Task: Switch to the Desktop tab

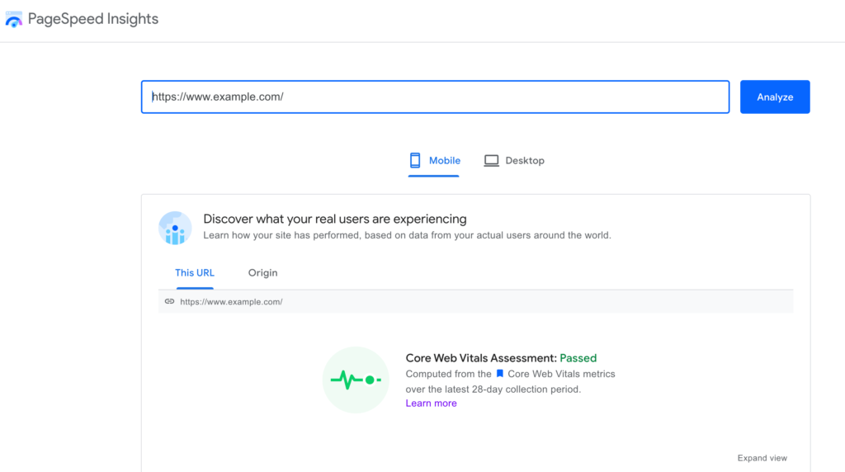Action: click(514, 161)
